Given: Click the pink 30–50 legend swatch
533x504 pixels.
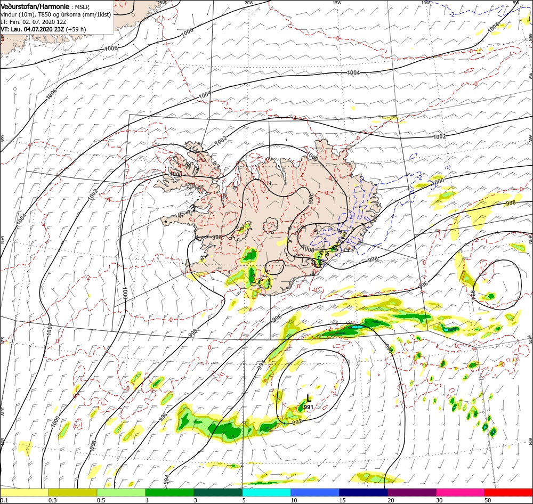Looking at the screenshot, I should [x=461, y=492].
